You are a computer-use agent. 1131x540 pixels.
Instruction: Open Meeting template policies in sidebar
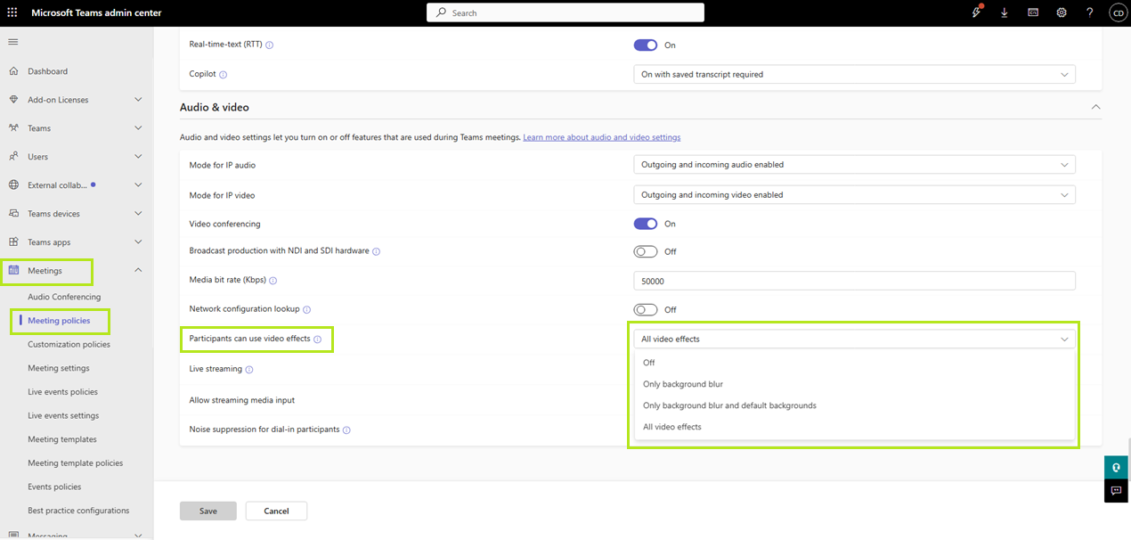(75, 463)
